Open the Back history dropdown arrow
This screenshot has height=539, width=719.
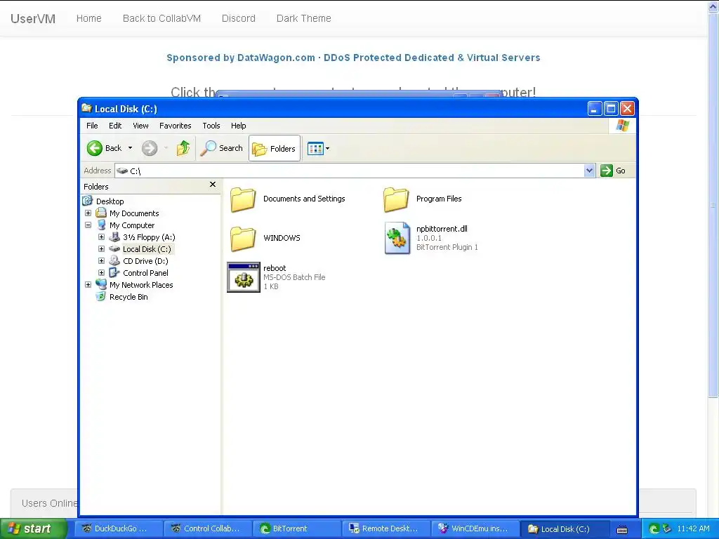coord(130,148)
